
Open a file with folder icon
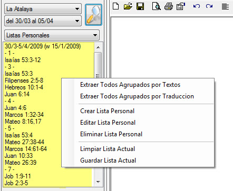pyautogui.click(x=128, y=6)
